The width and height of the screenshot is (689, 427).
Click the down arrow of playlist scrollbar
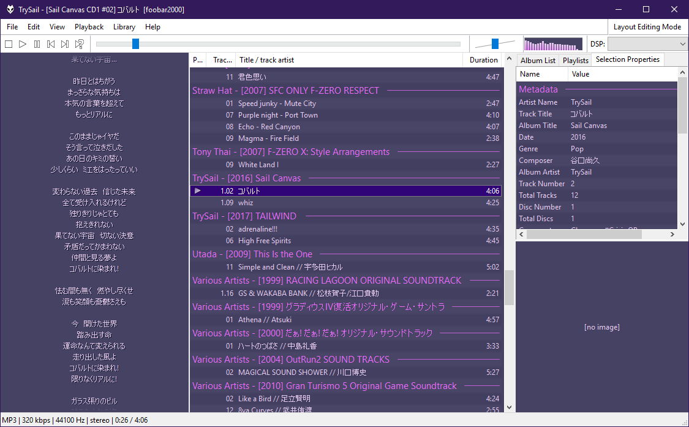coord(509,407)
